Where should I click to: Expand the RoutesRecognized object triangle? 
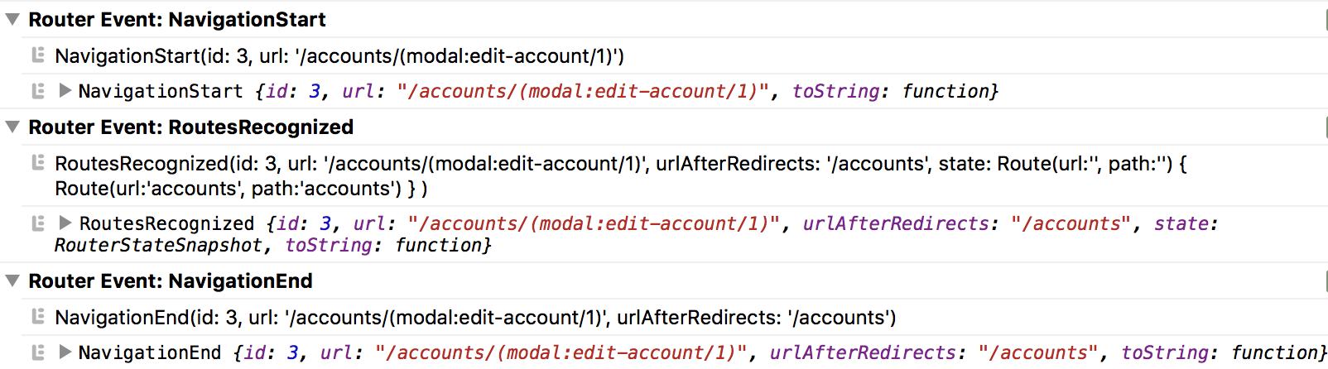(65, 223)
